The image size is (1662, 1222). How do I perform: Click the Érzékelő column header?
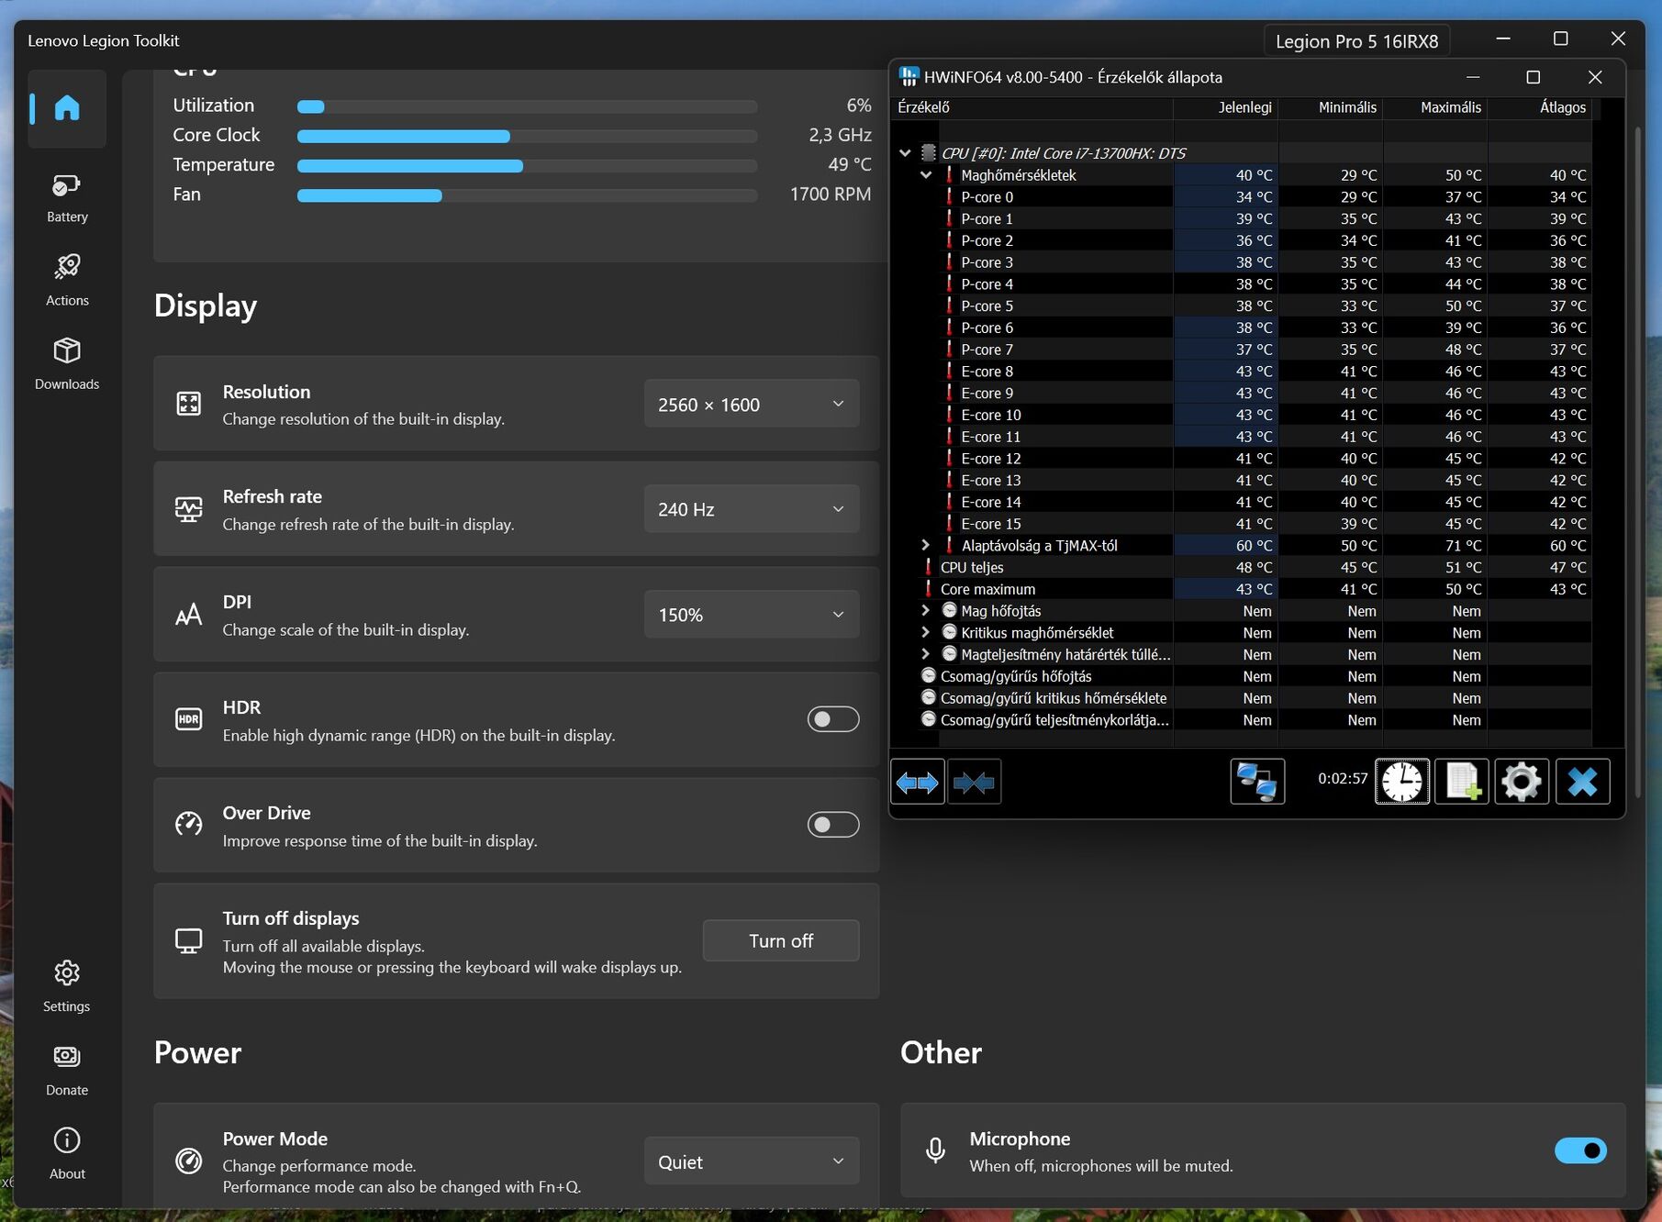click(1032, 107)
